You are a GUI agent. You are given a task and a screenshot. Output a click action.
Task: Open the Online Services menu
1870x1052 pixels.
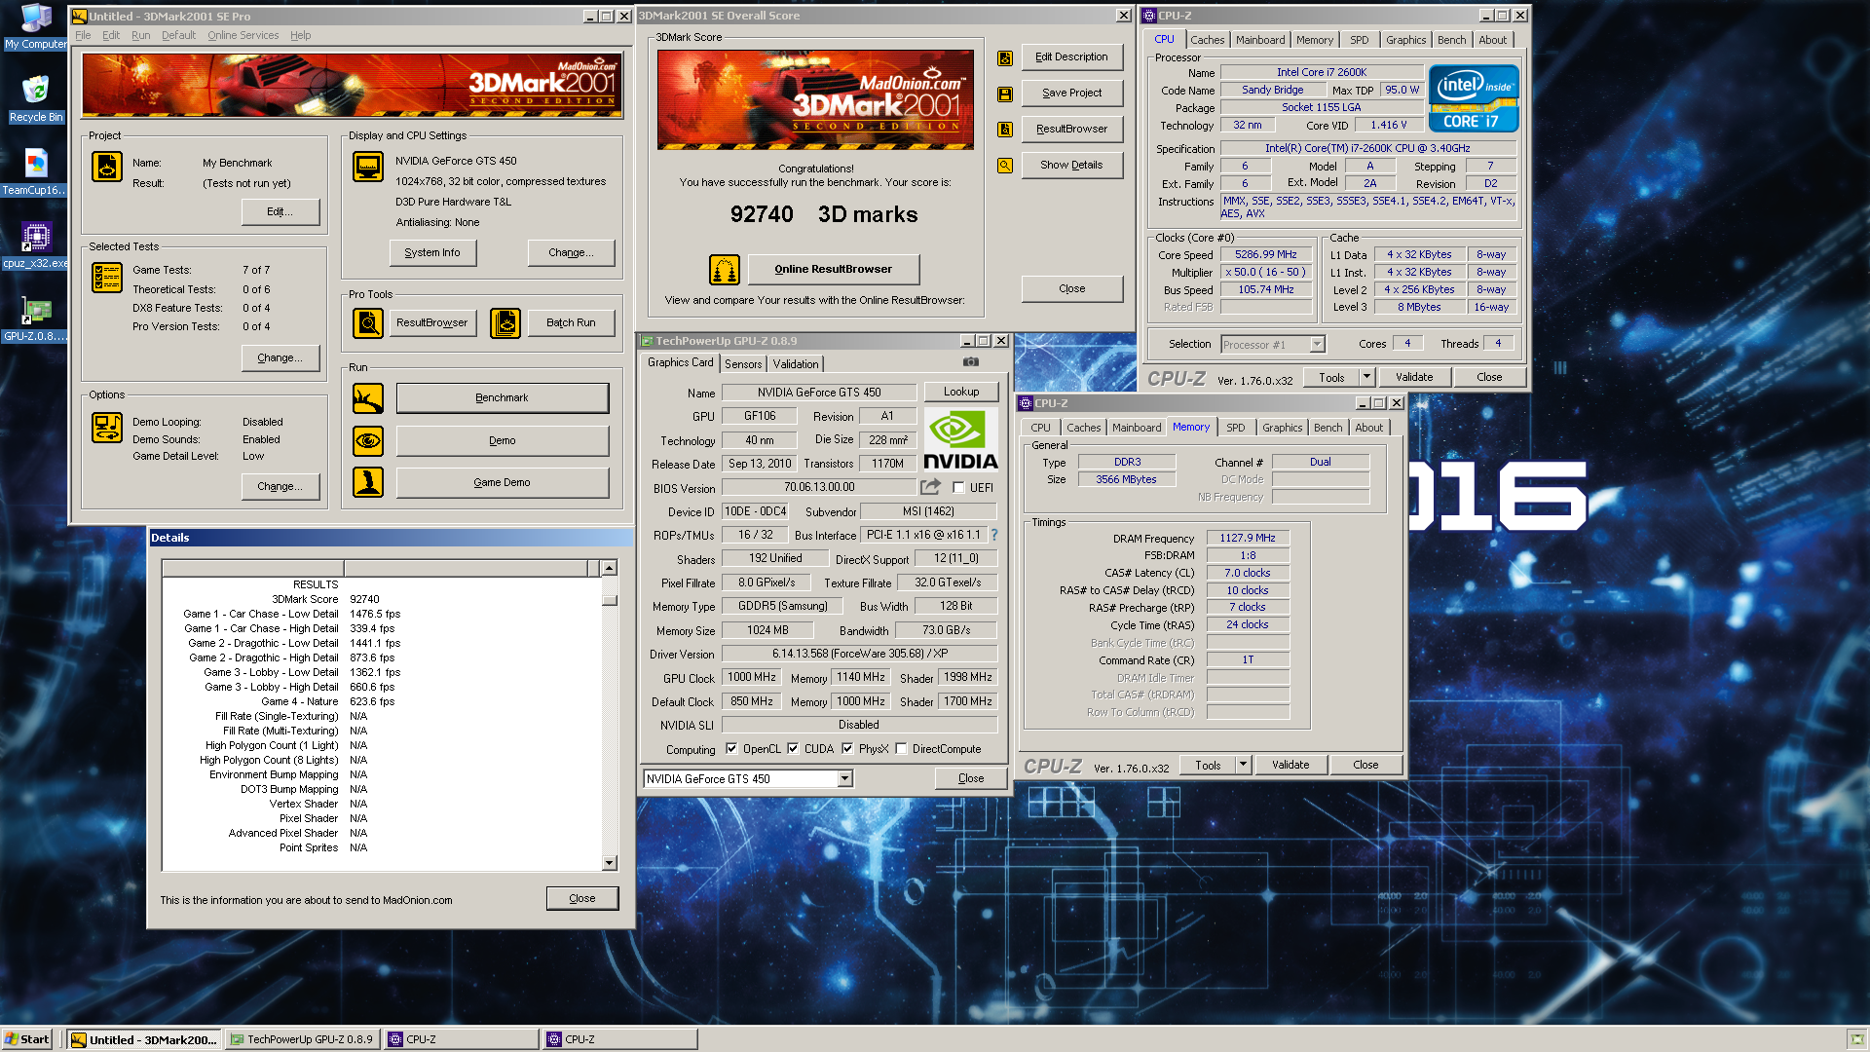pos(243,35)
